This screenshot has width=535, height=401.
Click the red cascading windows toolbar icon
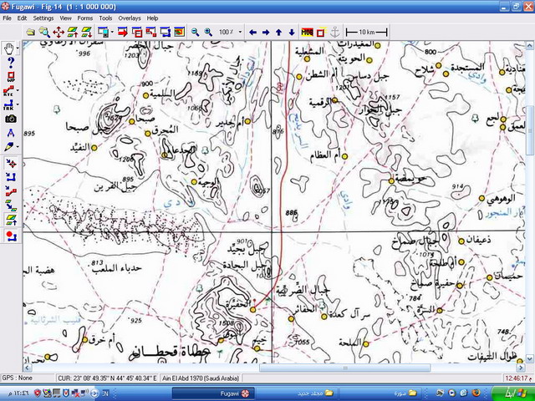(x=136, y=33)
